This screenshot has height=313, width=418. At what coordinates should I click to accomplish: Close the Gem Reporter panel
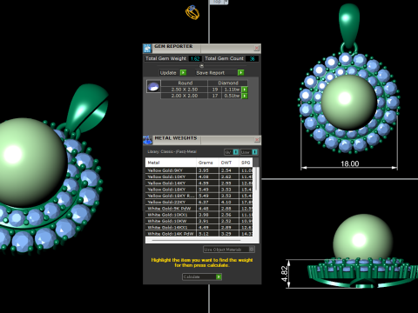(257, 48)
